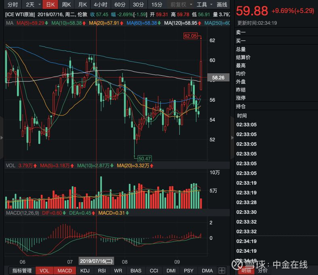Expand the 前复权 adjustment dropdown
The width and height of the screenshot is (318, 275).
click(191, 4)
